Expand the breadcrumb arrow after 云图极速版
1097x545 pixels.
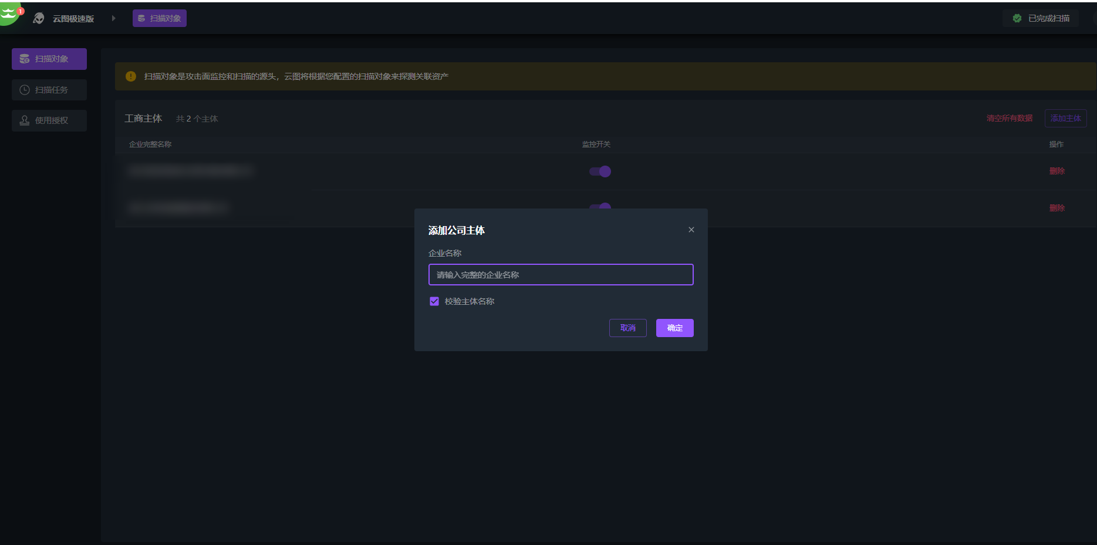click(x=113, y=19)
